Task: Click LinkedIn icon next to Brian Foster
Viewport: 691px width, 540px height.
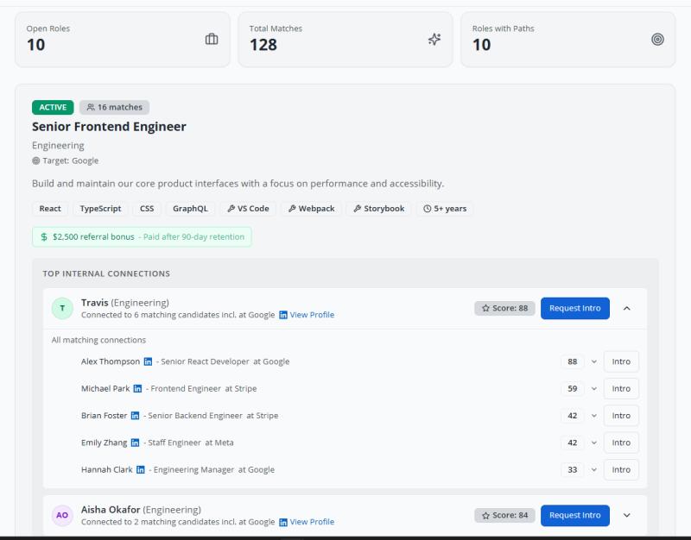Action: coord(135,416)
